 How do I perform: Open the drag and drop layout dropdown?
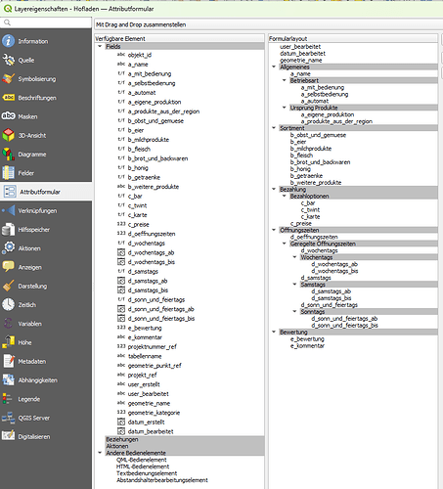click(x=268, y=24)
